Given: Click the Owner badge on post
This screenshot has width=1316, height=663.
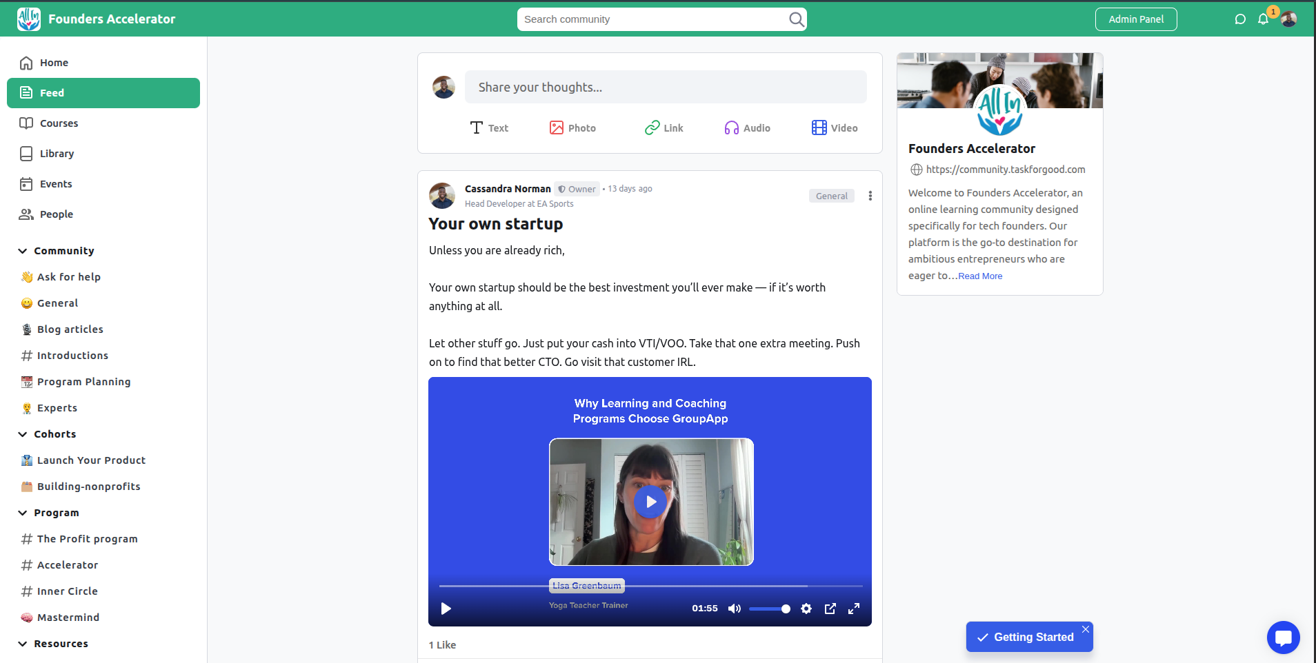Looking at the screenshot, I should coord(577,189).
